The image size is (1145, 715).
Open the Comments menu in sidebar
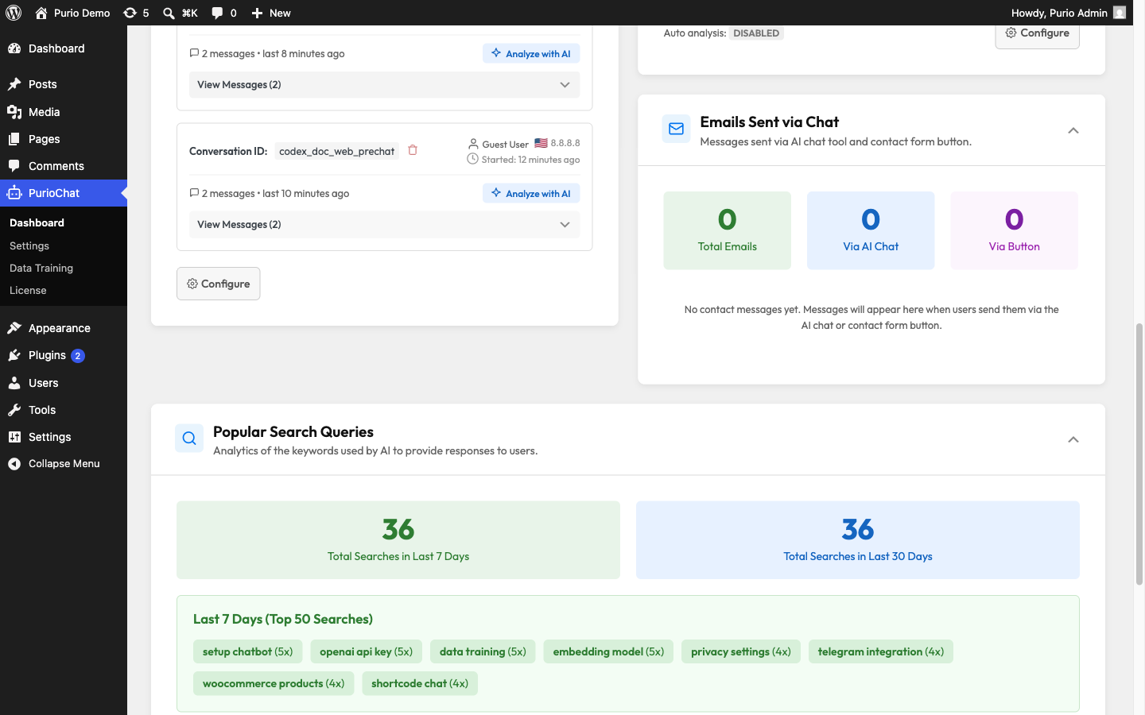64,166
